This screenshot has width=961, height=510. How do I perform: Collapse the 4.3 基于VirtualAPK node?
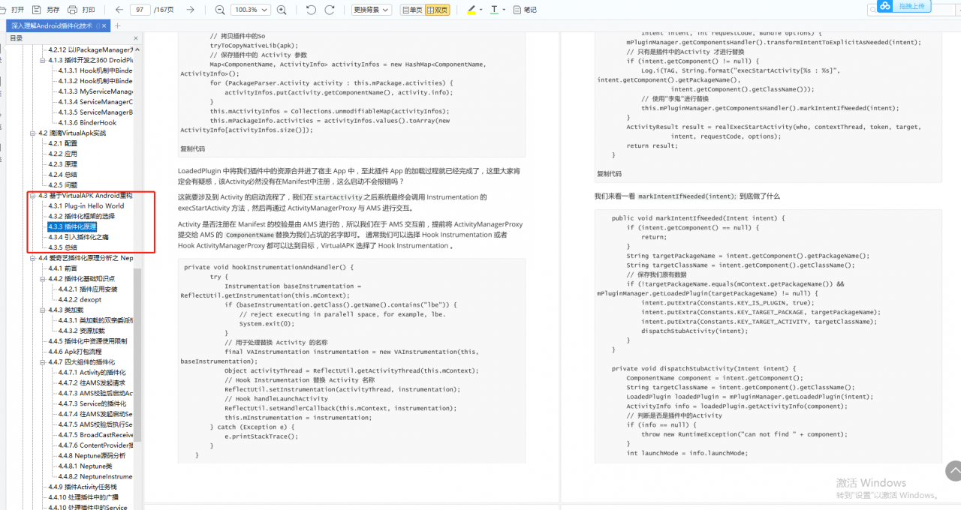[33, 195]
